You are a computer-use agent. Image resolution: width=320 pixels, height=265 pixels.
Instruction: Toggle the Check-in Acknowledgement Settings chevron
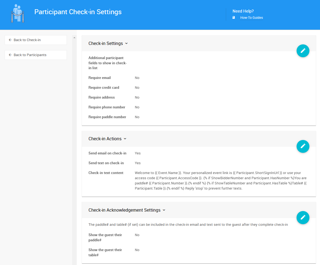pos(164,210)
